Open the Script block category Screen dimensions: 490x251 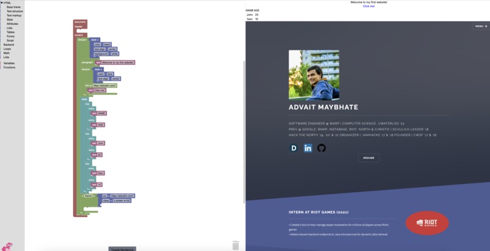tap(10, 41)
